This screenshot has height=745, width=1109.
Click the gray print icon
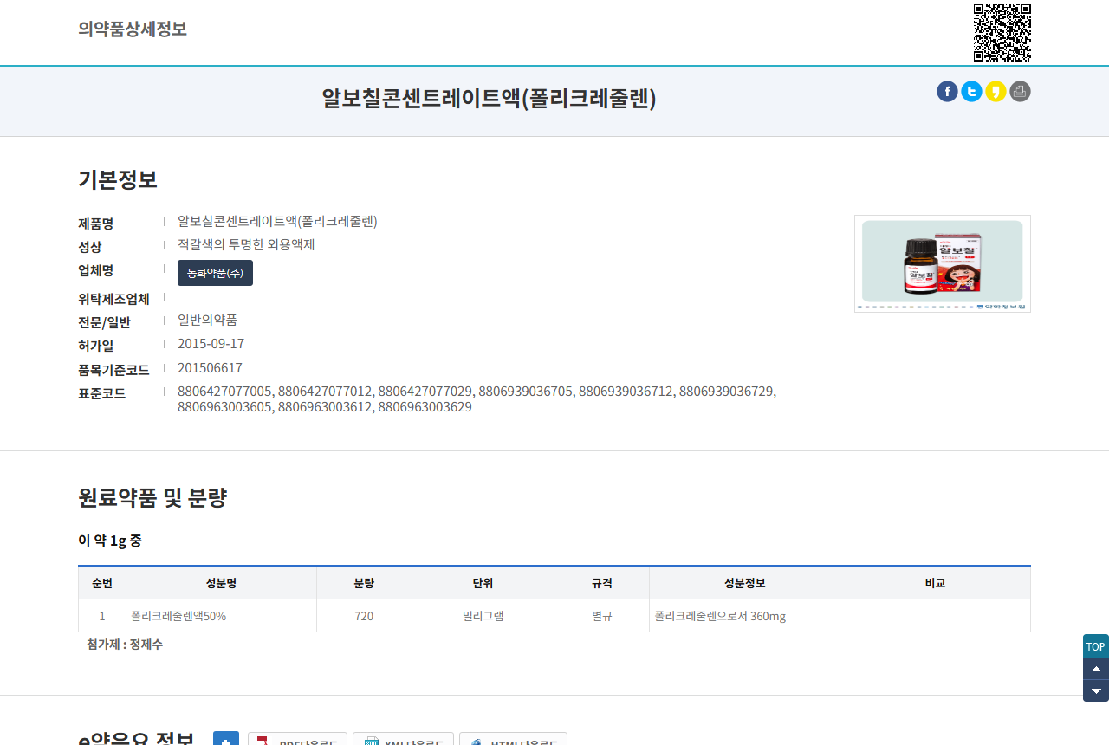coord(1020,92)
